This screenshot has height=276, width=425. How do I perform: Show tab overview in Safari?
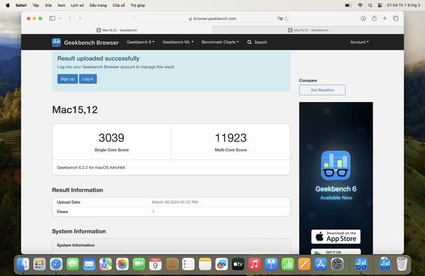click(396, 19)
